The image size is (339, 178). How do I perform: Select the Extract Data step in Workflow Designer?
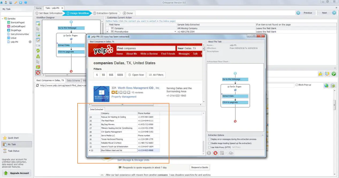click(x=71, y=45)
